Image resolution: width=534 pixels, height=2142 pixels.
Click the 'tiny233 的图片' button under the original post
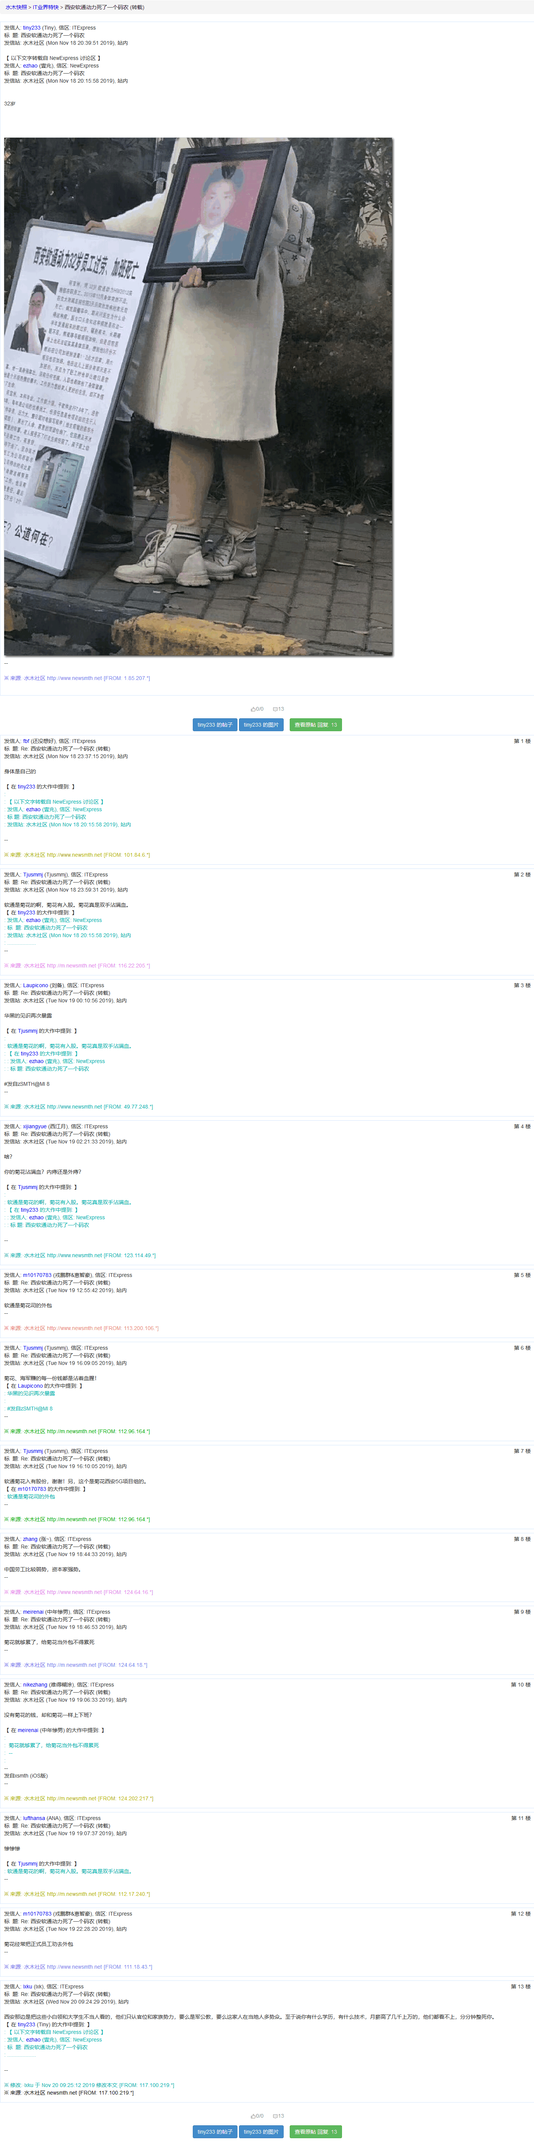click(x=262, y=725)
